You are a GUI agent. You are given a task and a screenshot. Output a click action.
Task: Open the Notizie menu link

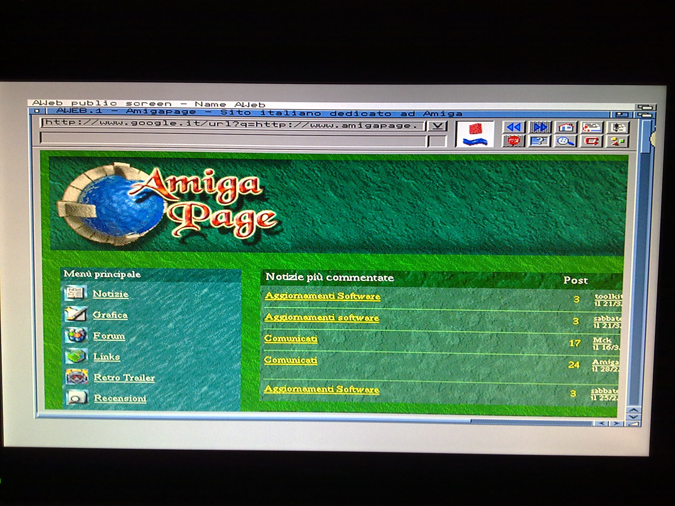[110, 294]
